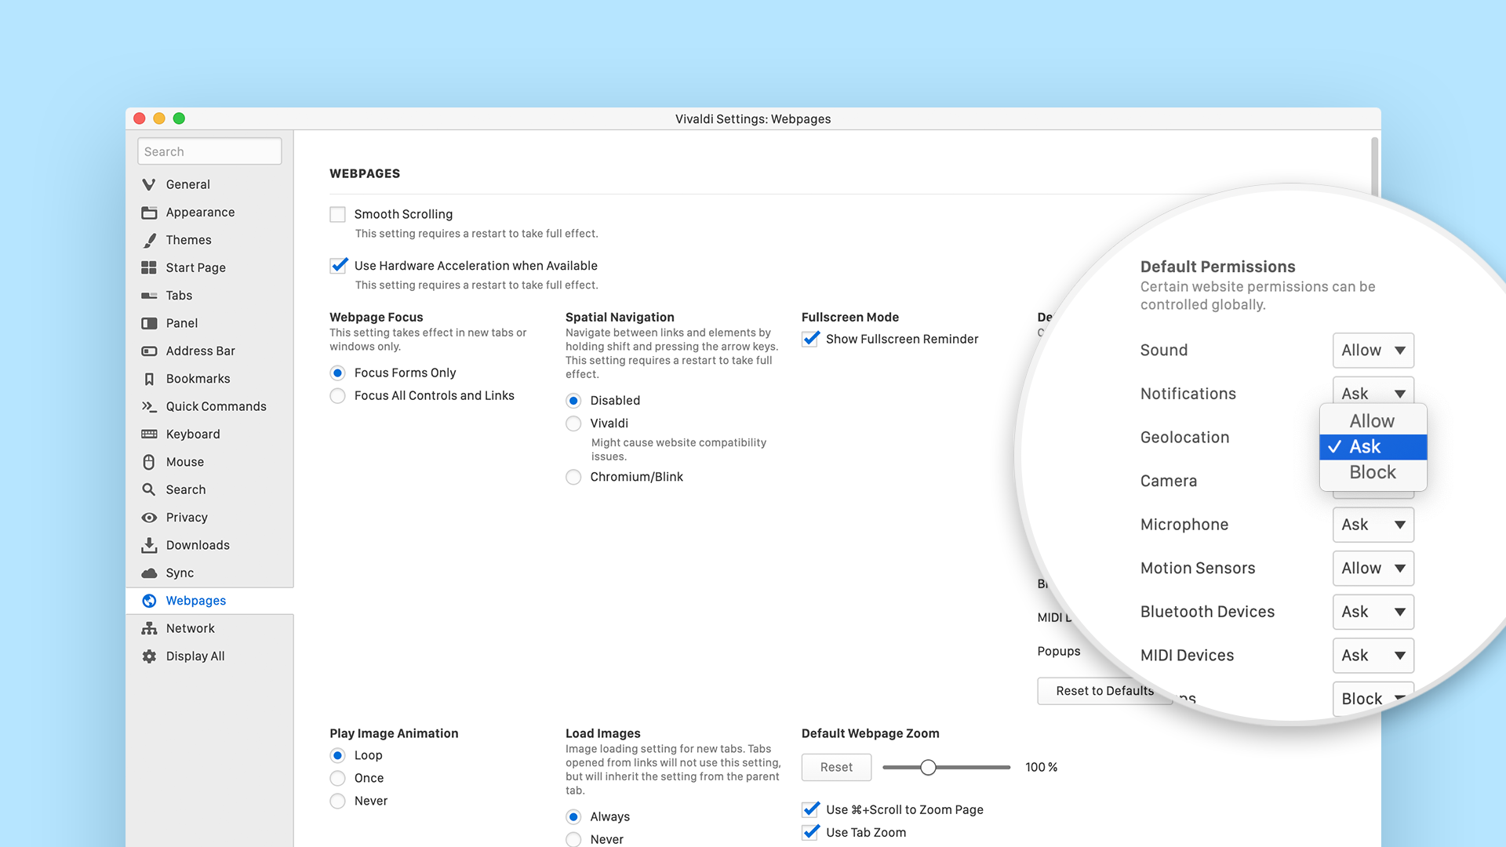Click the Appearance window icon
Image resolution: width=1506 pixels, height=847 pixels.
point(149,213)
